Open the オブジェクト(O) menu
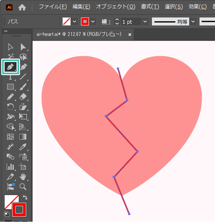 point(115,7)
